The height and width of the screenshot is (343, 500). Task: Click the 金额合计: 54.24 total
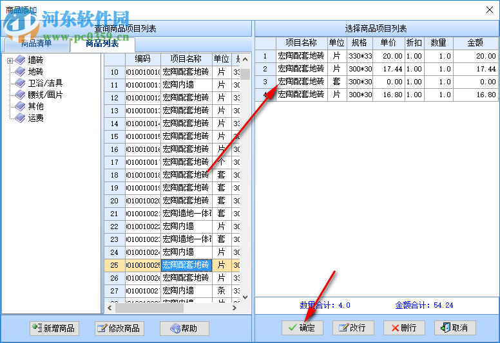click(x=424, y=306)
